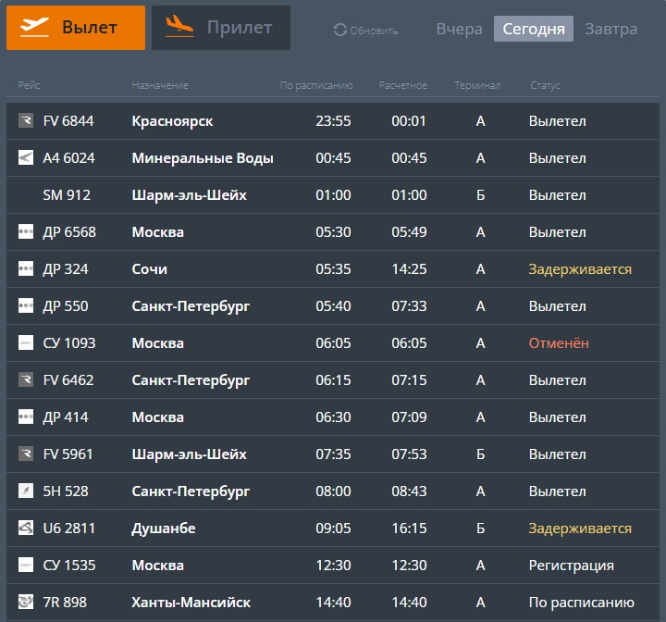Click the airline logo beside flight FV 6844

[26, 121]
